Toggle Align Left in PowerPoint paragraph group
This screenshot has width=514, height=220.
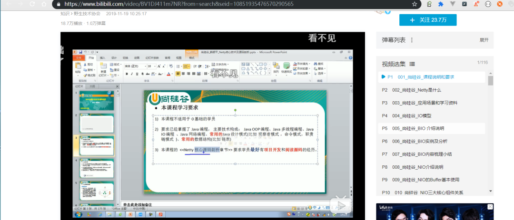(178, 74)
